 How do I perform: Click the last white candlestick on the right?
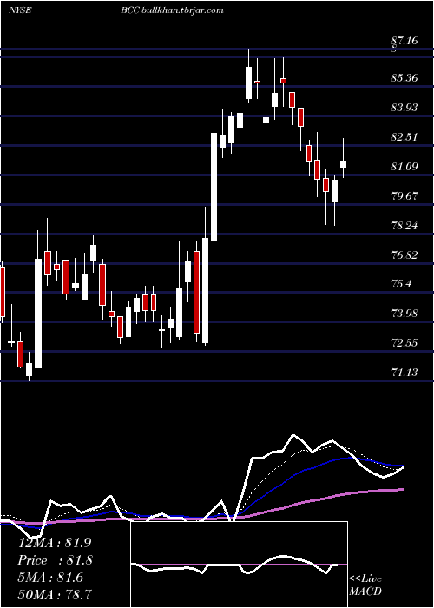tap(343, 164)
